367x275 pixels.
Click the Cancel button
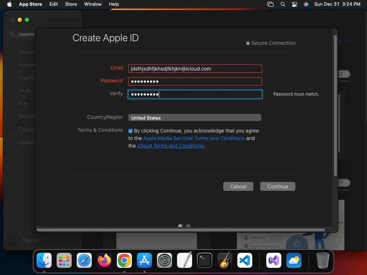[238, 186]
